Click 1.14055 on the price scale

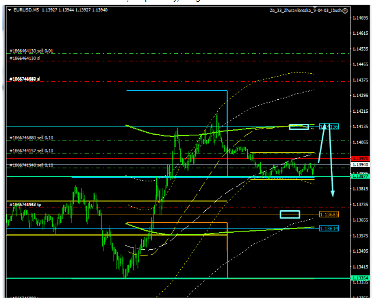361,142
